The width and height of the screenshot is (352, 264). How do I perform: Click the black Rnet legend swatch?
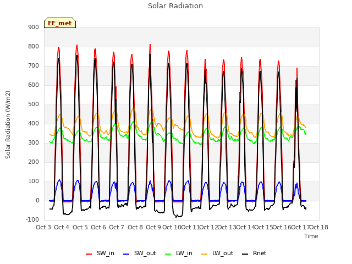(x=245, y=254)
